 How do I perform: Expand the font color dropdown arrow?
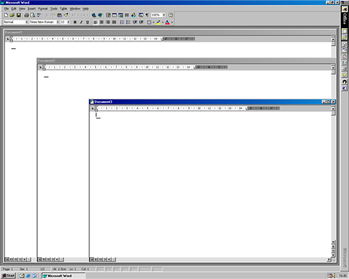point(172,22)
